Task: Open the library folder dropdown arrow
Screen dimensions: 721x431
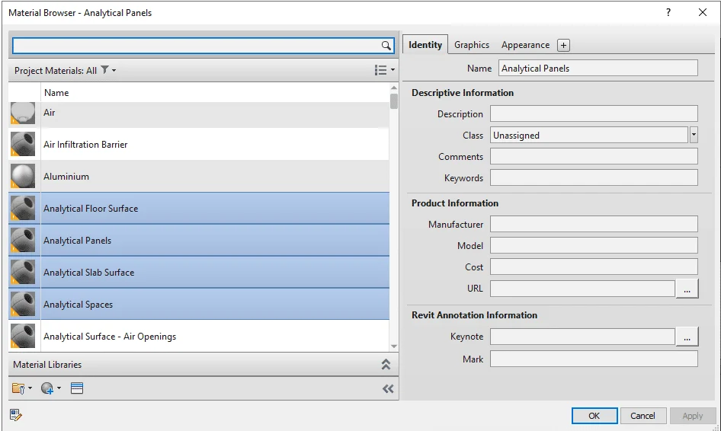Action: click(x=30, y=388)
